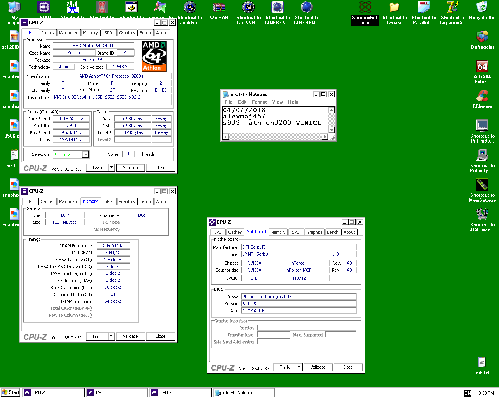The height and width of the screenshot is (399, 499).
Task: Open the 0506.p file icon
Action: pyautogui.click(x=14, y=125)
